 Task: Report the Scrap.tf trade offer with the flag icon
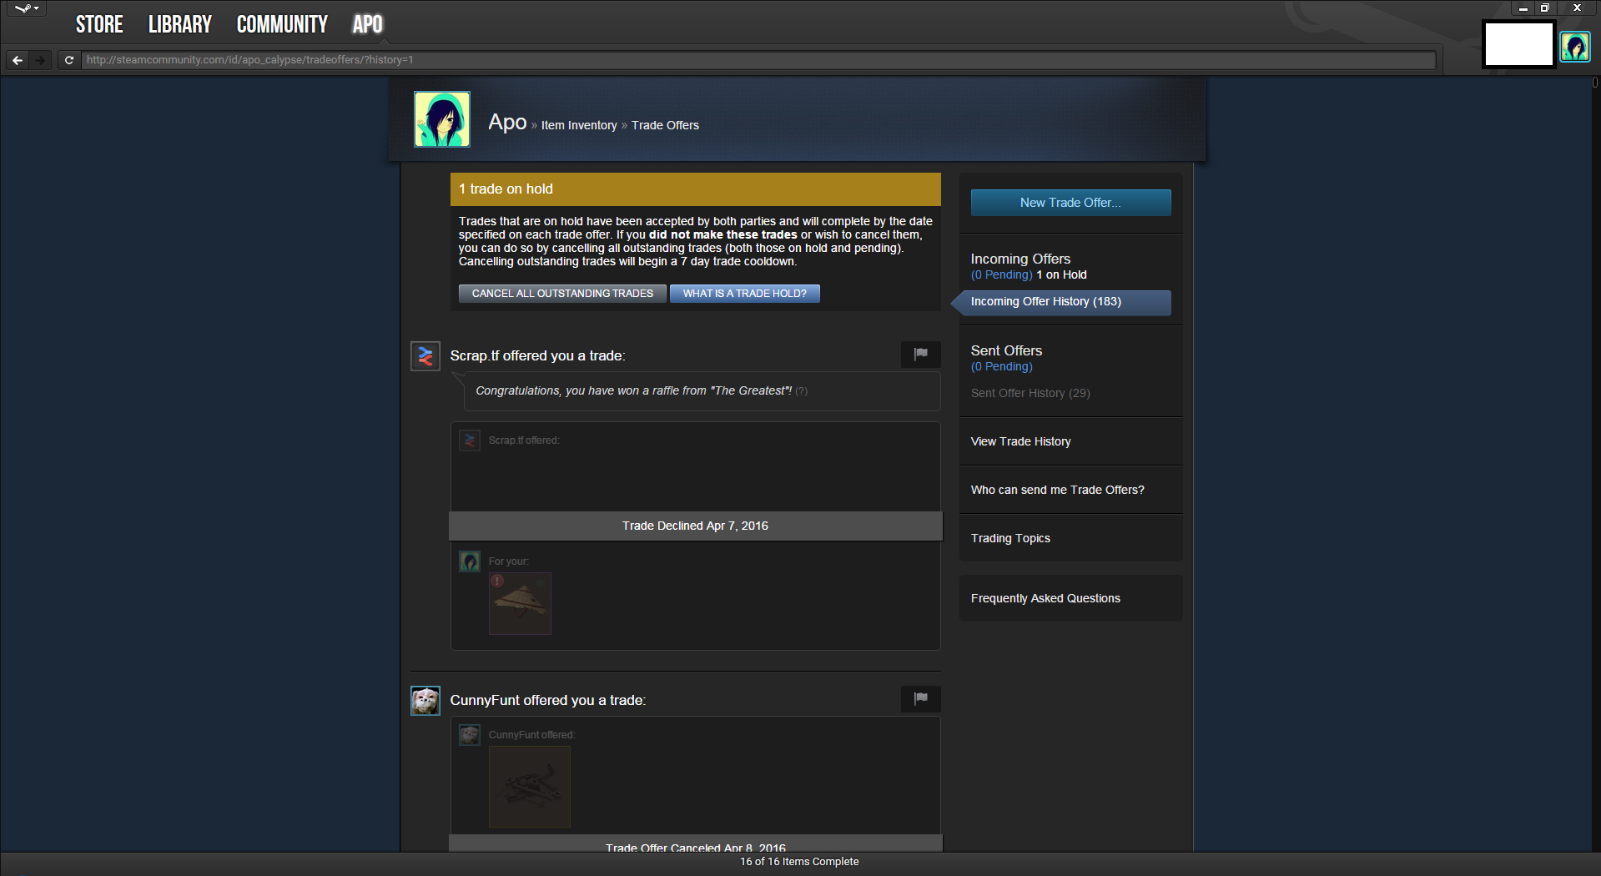click(x=920, y=355)
